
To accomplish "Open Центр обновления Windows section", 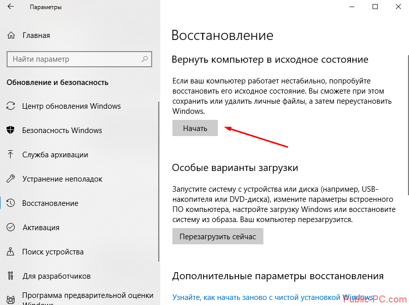I will click(x=71, y=106).
